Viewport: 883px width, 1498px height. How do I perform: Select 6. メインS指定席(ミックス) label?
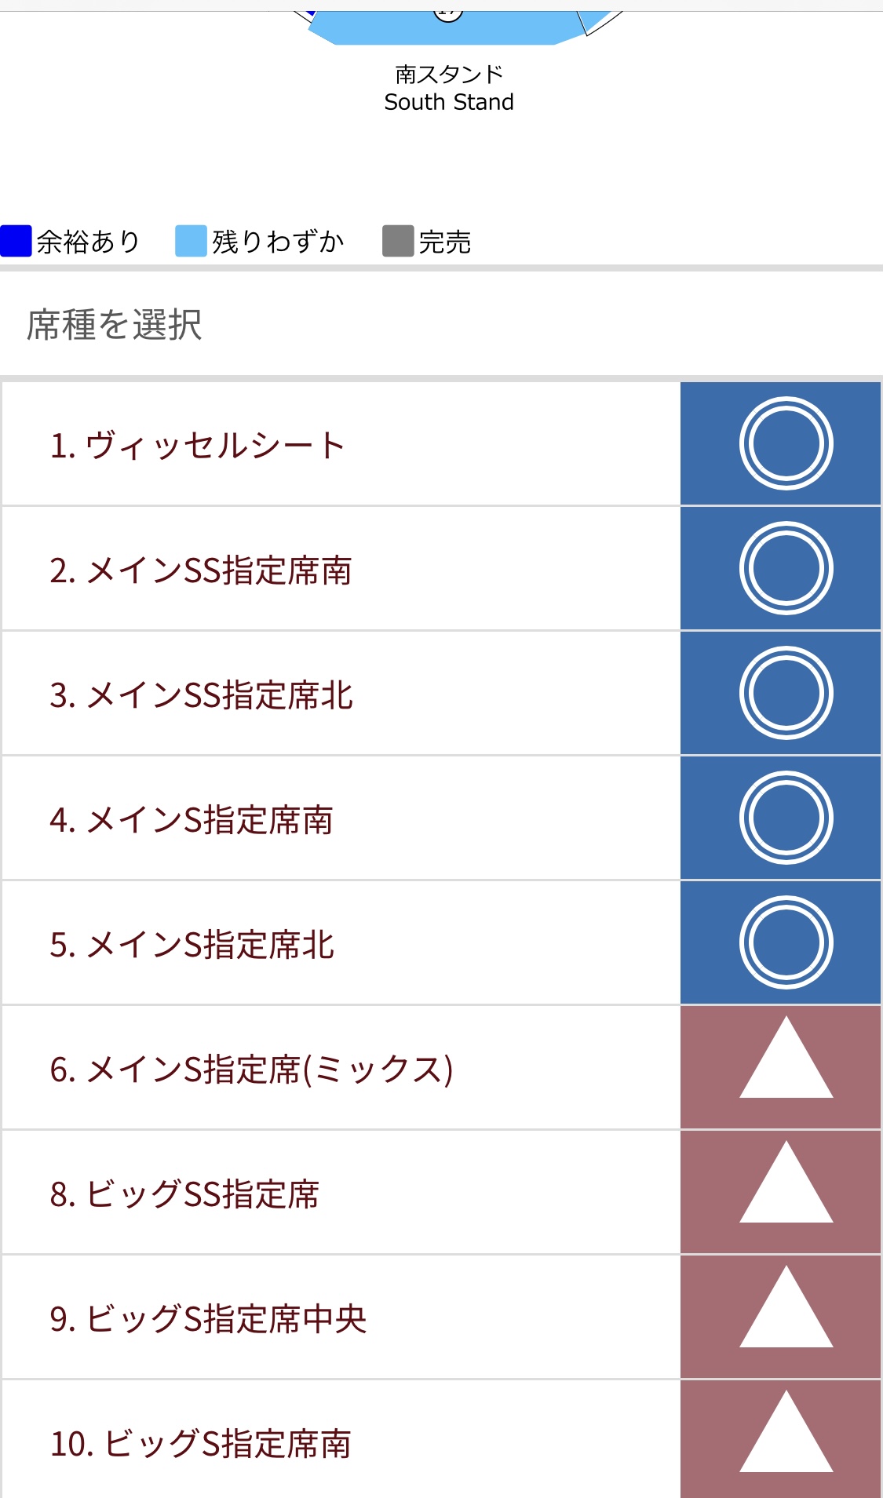[251, 1070]
